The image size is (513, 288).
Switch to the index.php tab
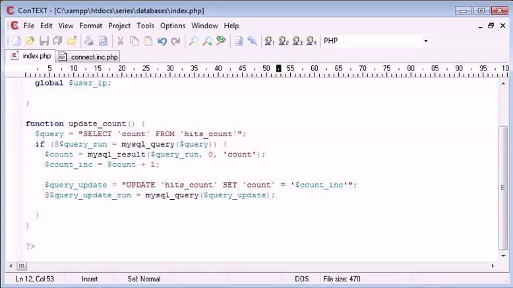(x=30, y=56)
